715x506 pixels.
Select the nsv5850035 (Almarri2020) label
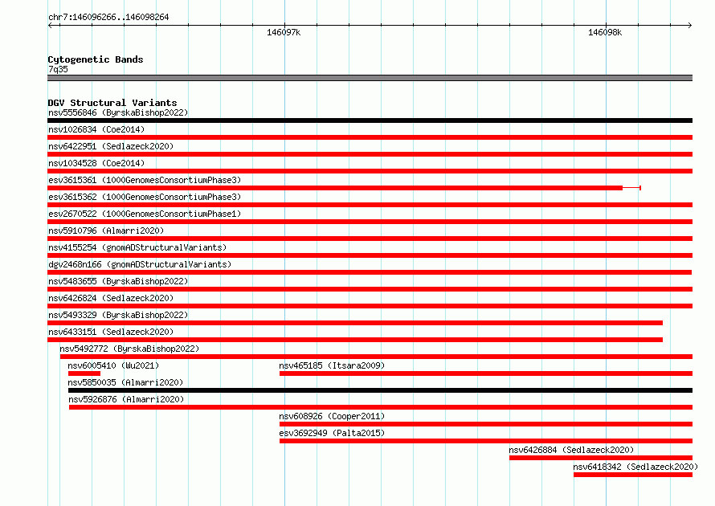125,382
